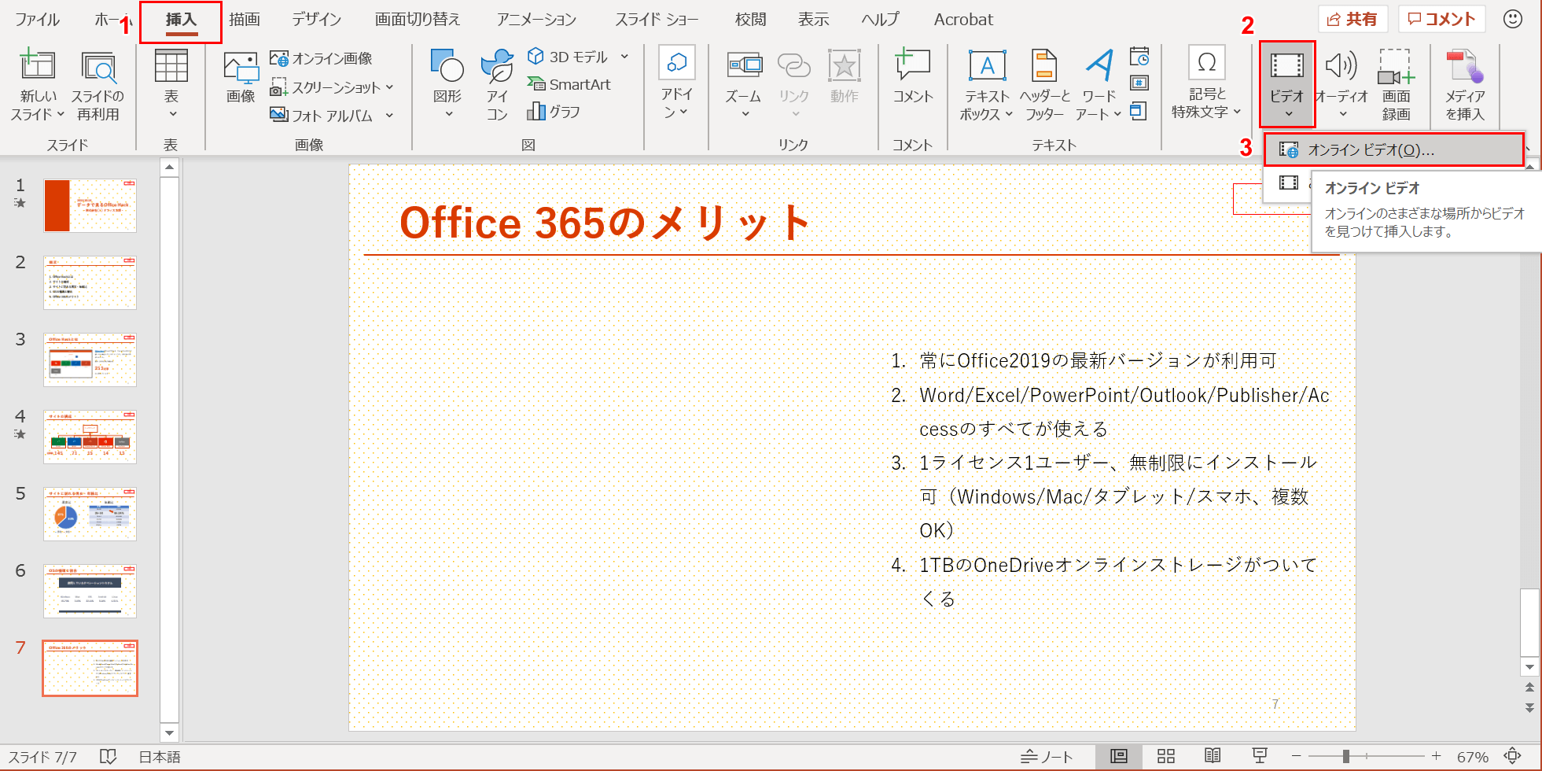This screenshot has width=1542, height=771.
Task: Insert a chart (グラフ)
Action: [x=554, y=112]
